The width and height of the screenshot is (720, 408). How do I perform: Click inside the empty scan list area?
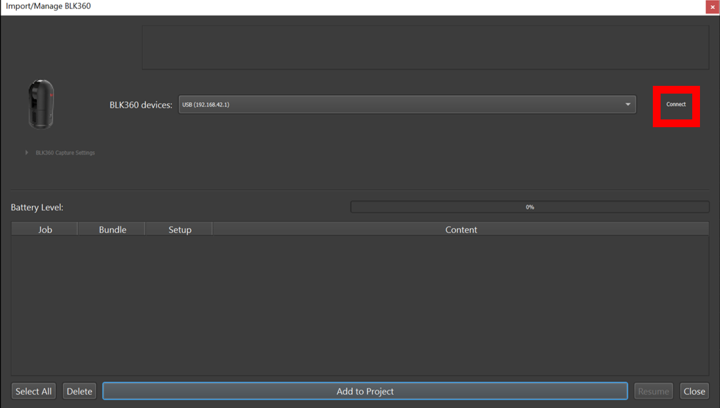[x=360, y=305]
